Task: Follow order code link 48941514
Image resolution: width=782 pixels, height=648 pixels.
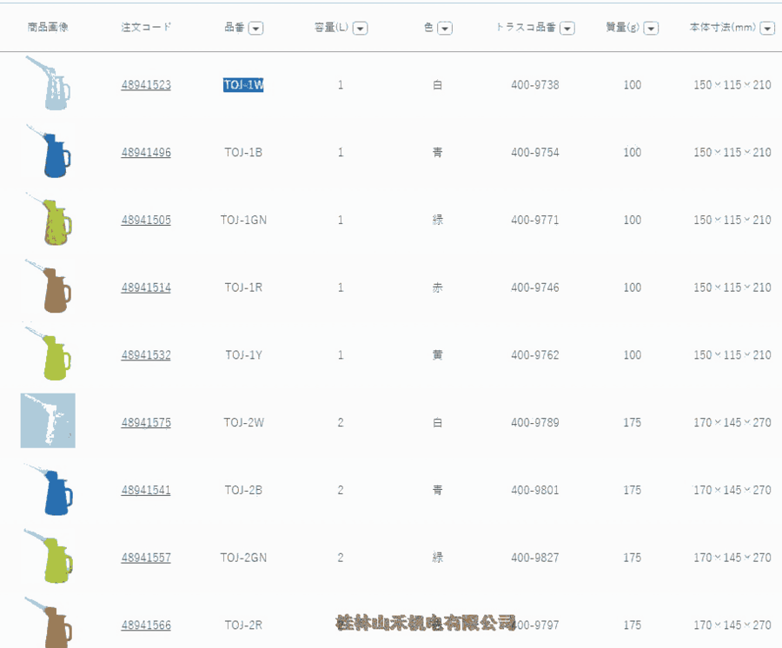Action: pos(146,288)
